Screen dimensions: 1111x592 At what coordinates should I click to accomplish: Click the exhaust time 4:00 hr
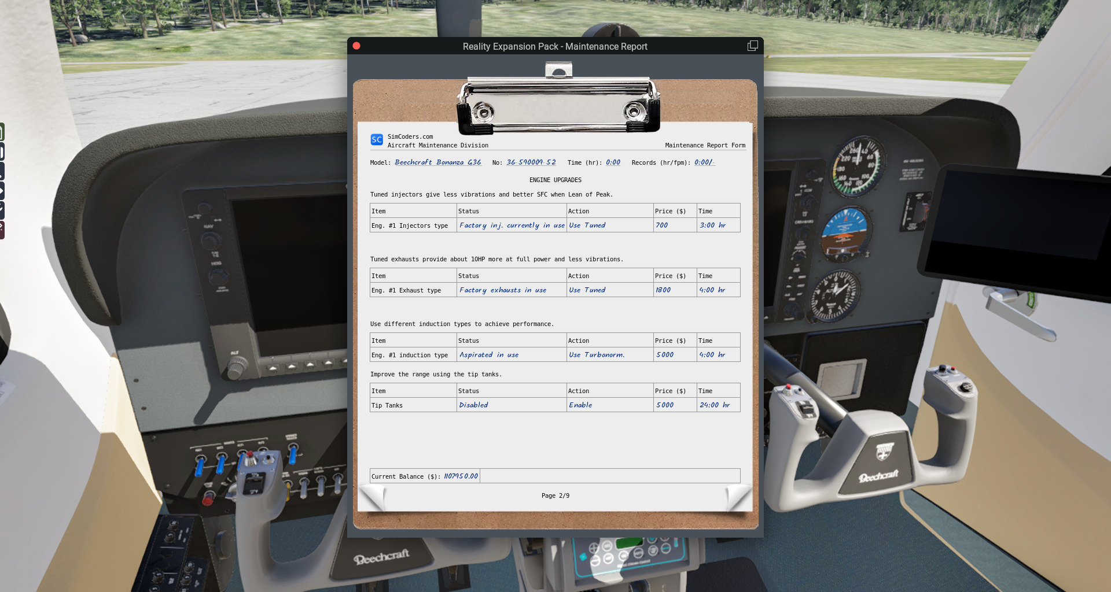[x=712, y=290]
